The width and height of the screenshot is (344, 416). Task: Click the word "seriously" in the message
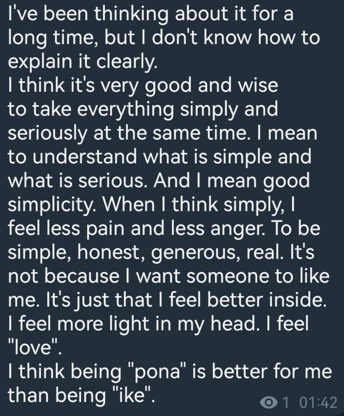(47, 134)
